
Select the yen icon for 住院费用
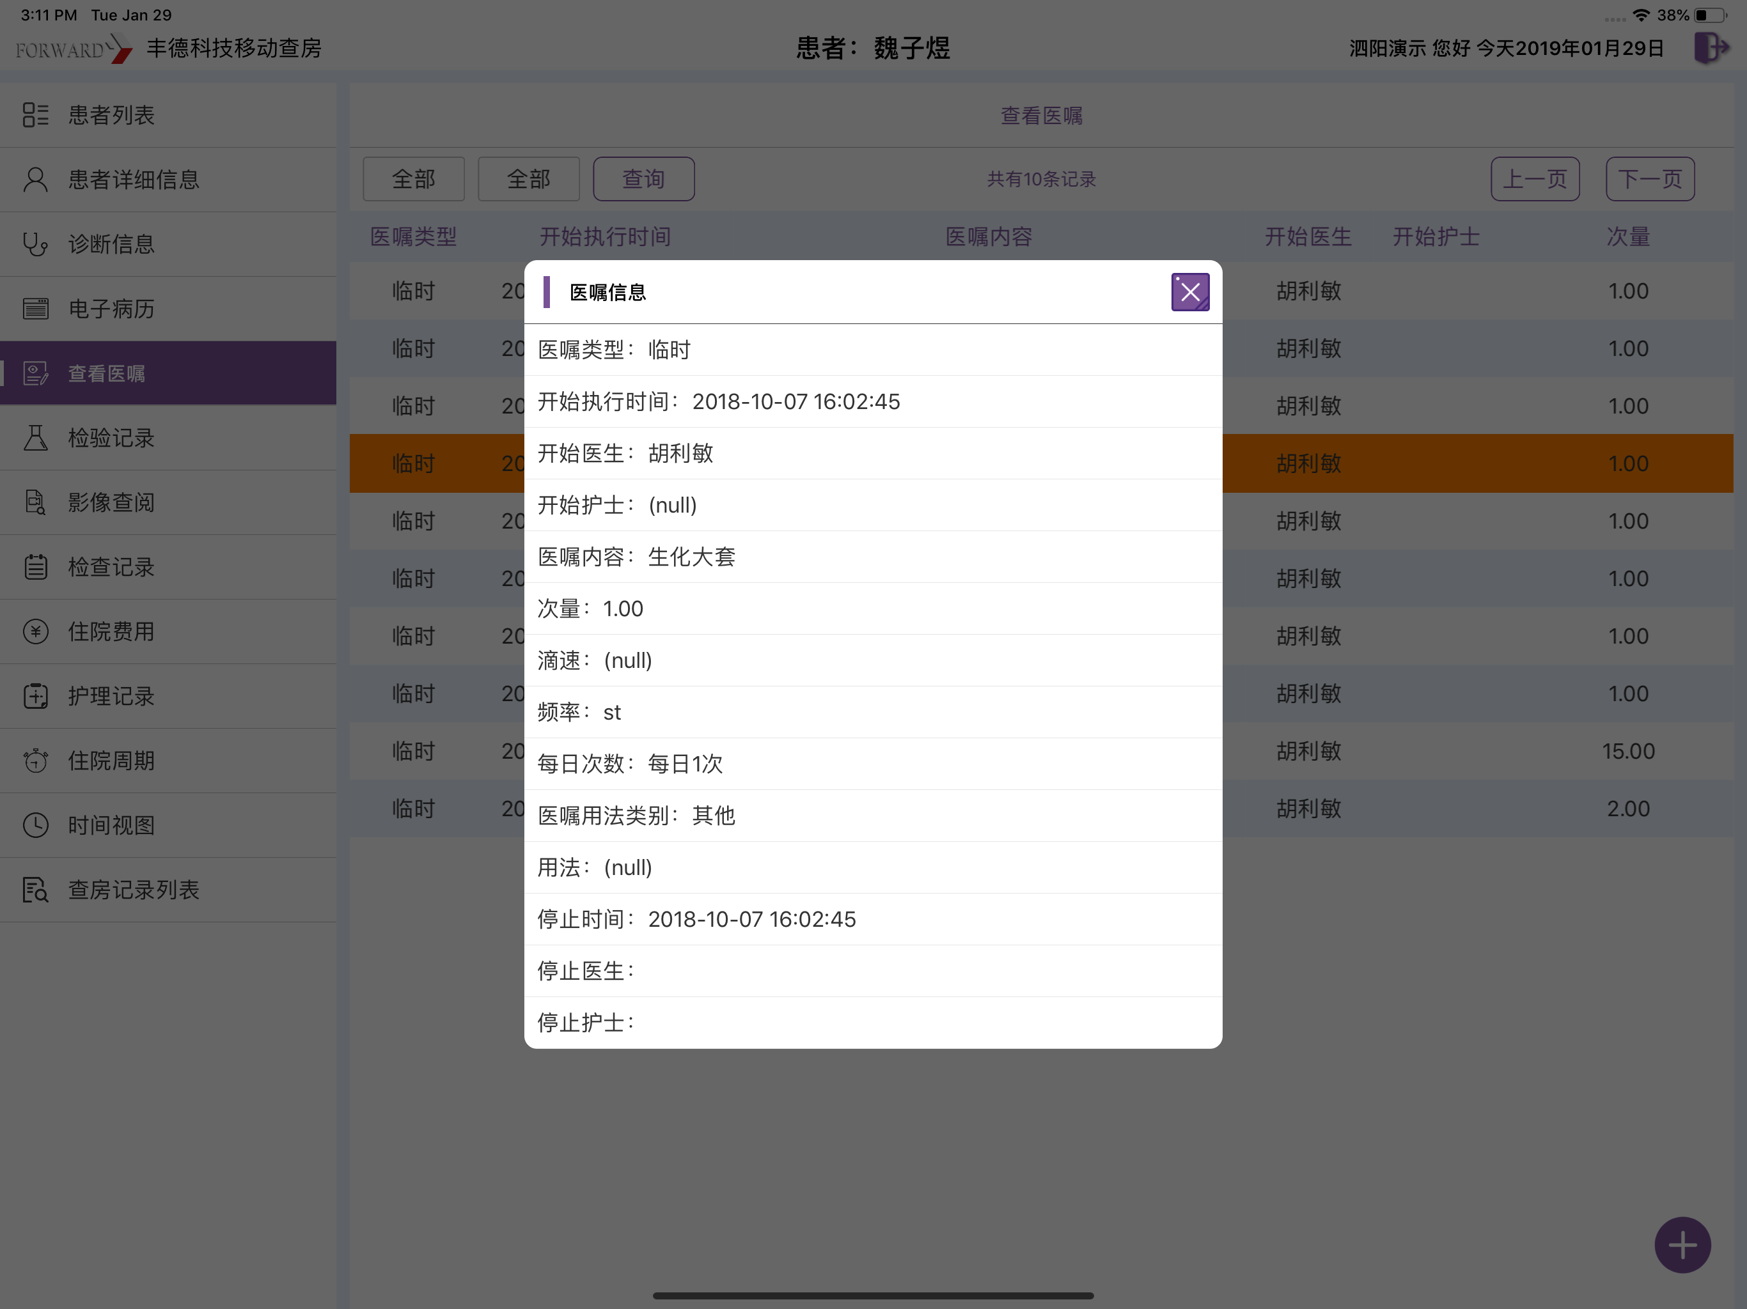point(36,631)
